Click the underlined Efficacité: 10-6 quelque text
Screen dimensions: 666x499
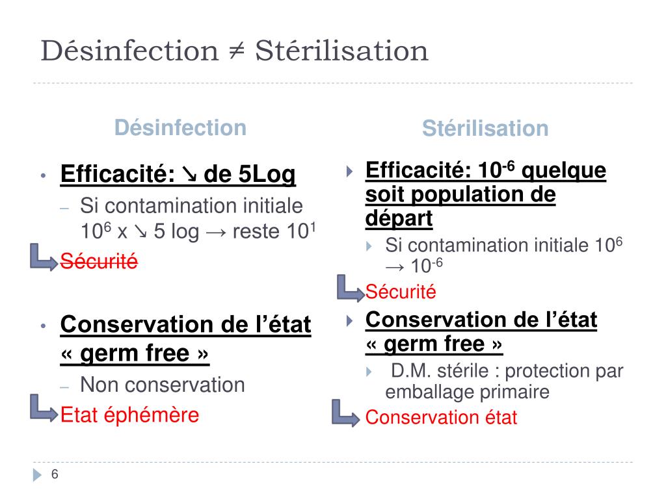[x=485, y=171]
